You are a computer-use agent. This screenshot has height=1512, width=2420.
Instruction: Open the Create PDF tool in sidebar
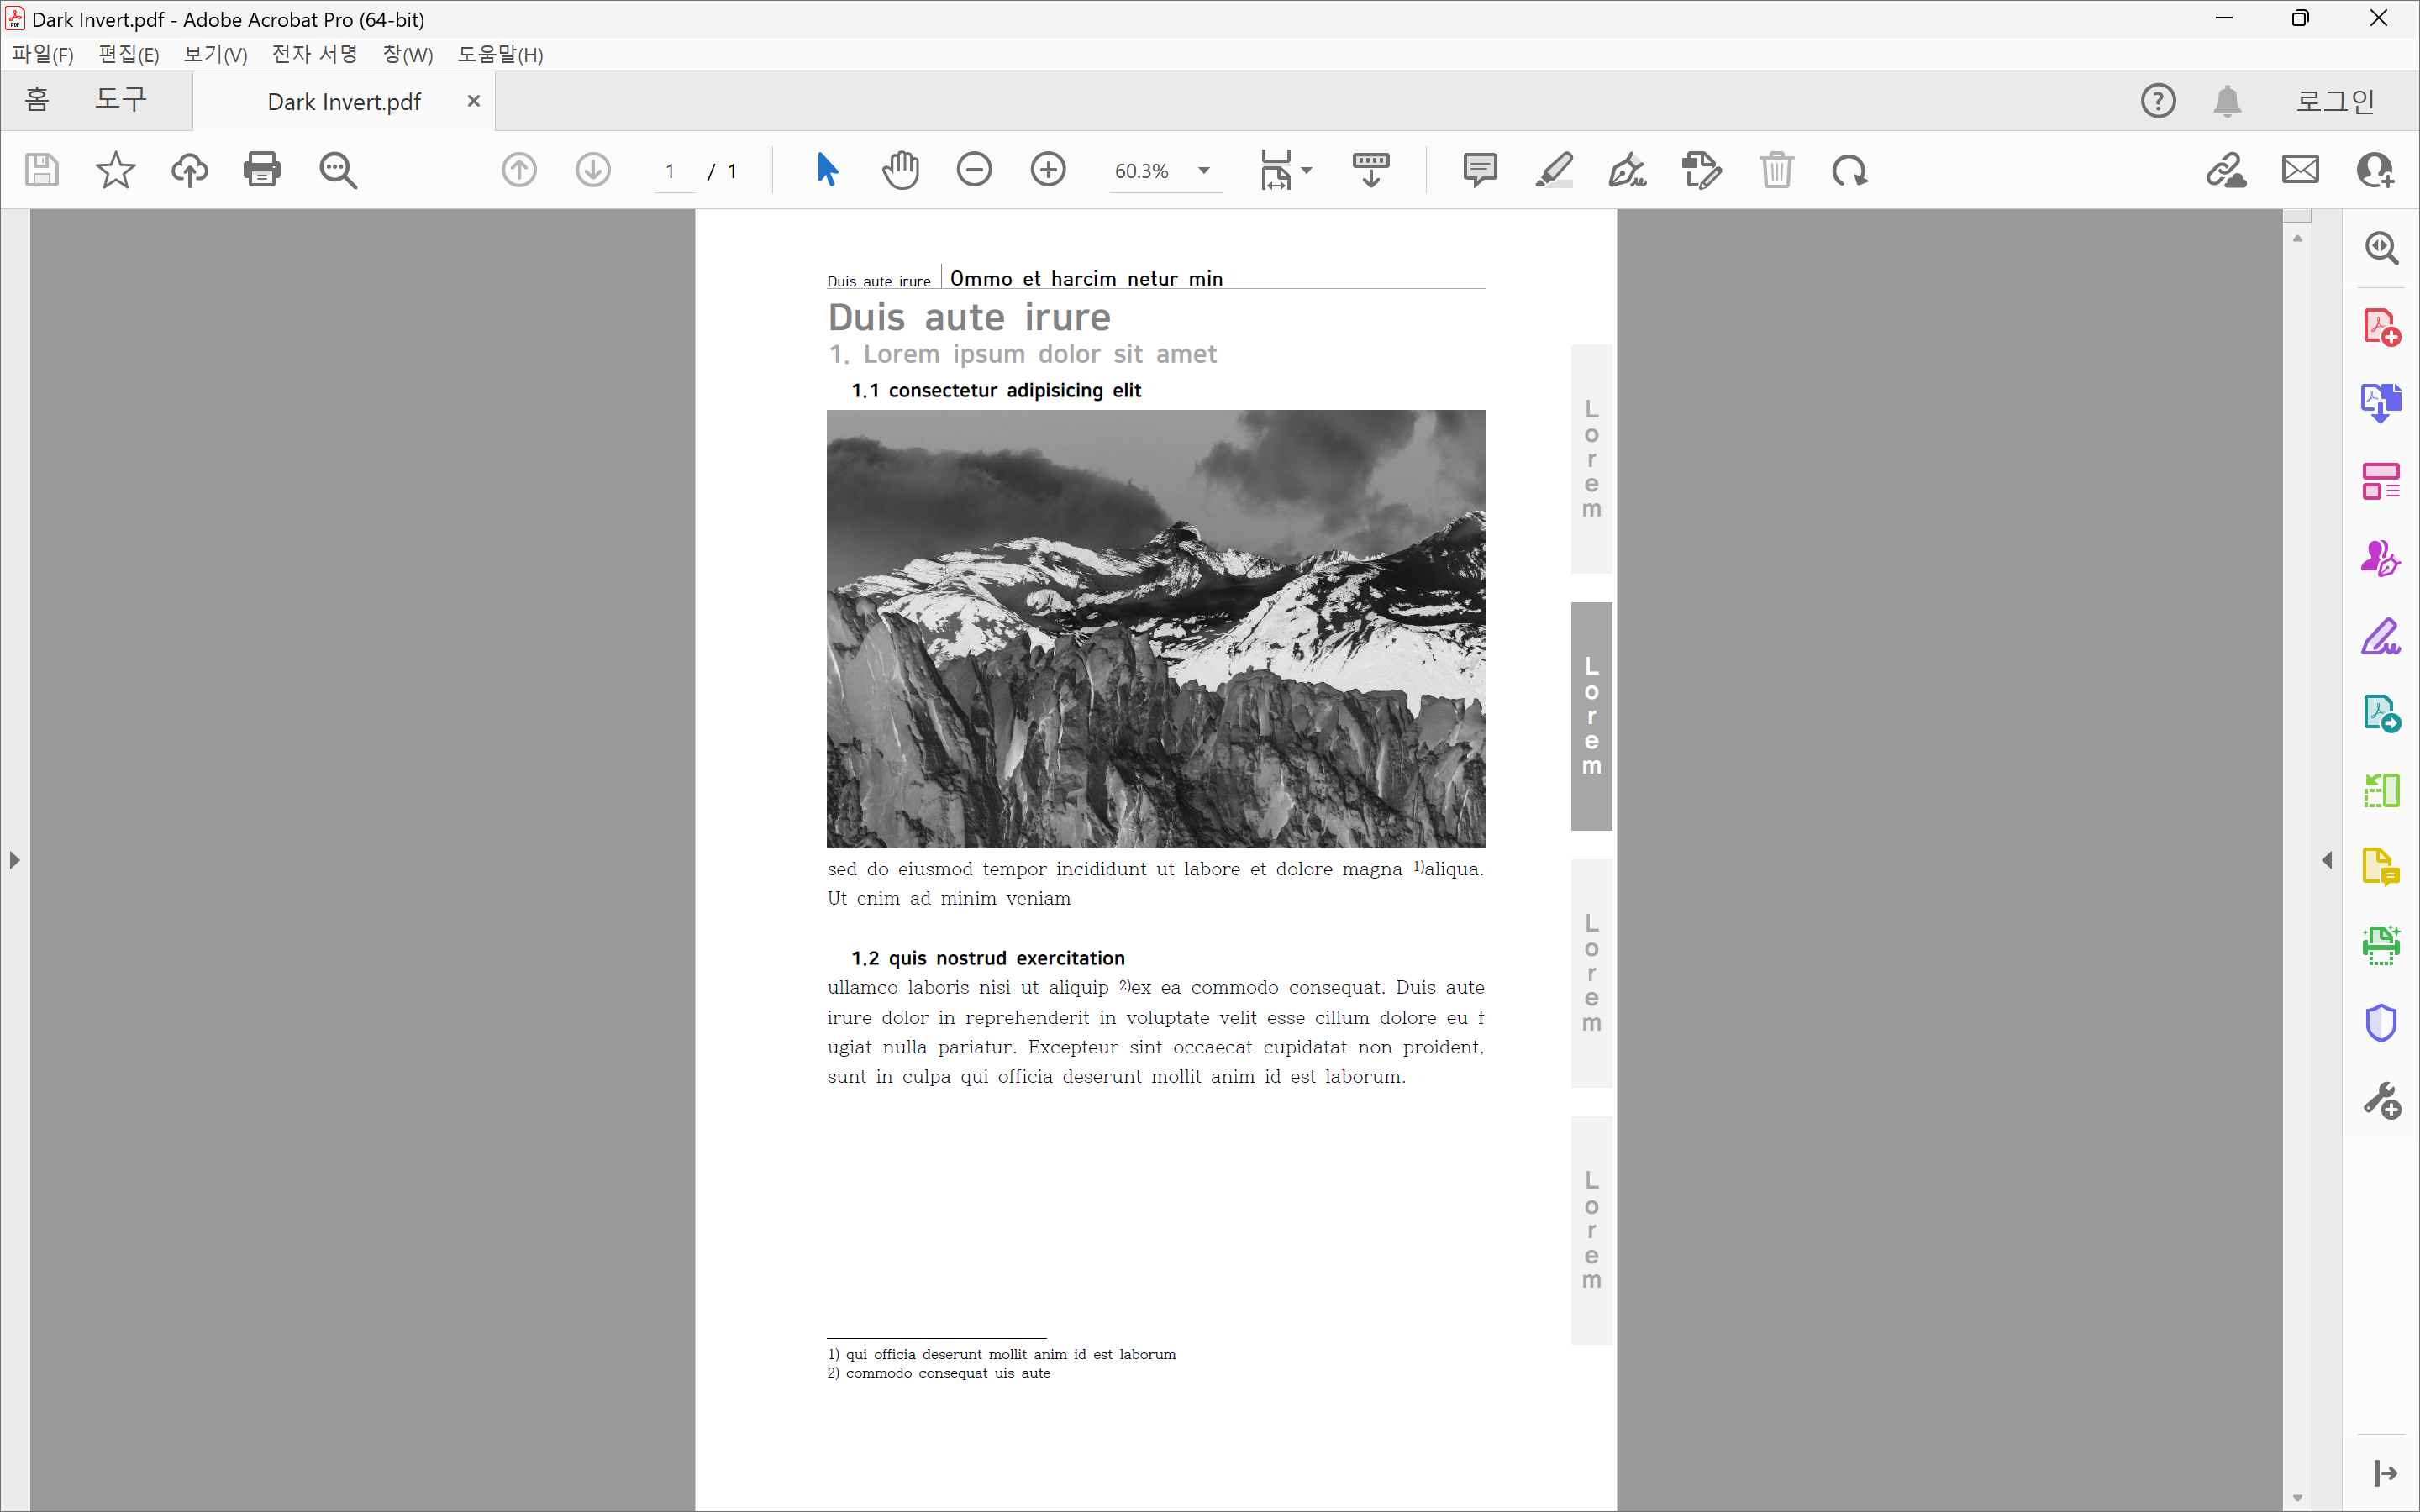pos(2381,327)
